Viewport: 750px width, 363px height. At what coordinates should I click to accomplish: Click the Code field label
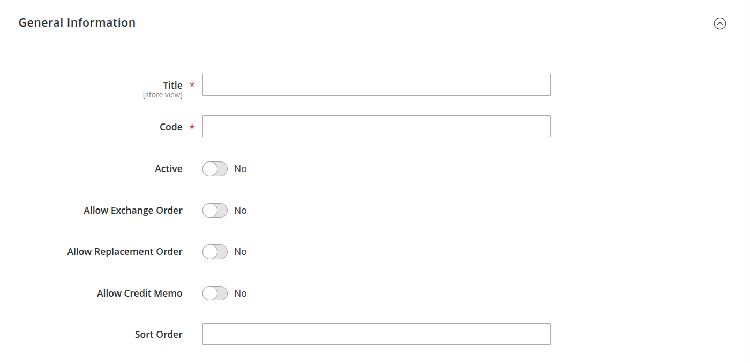tap(171, 127)
